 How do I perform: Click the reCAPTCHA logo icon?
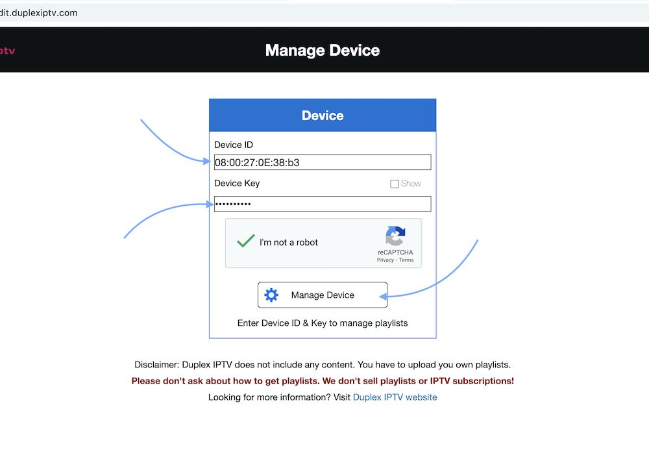coord(395,236)
